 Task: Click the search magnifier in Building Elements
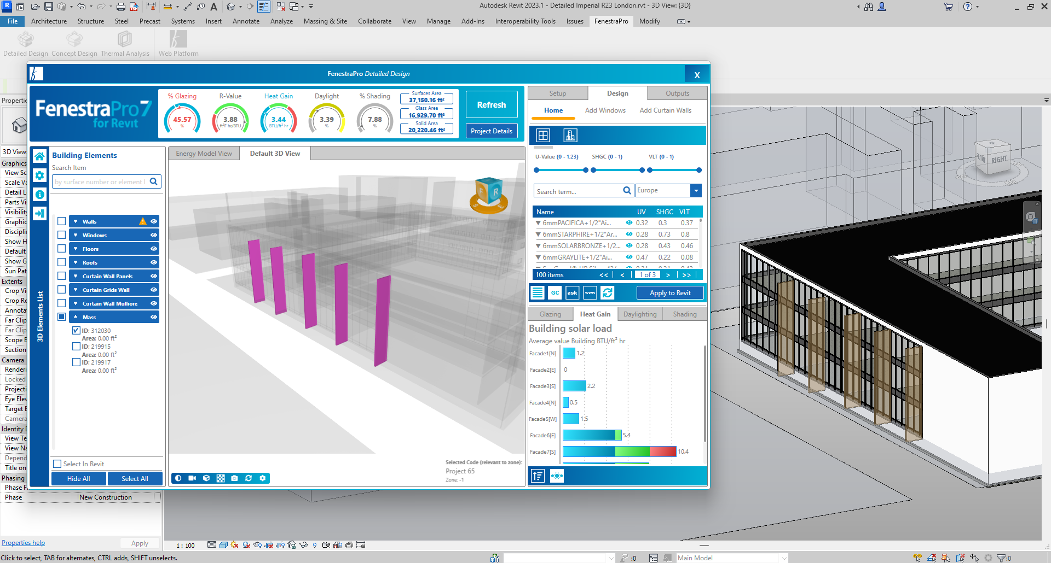154,181
